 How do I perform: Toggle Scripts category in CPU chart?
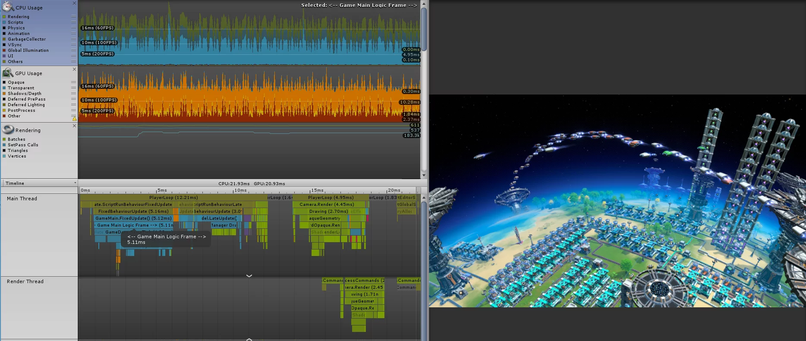4,22
